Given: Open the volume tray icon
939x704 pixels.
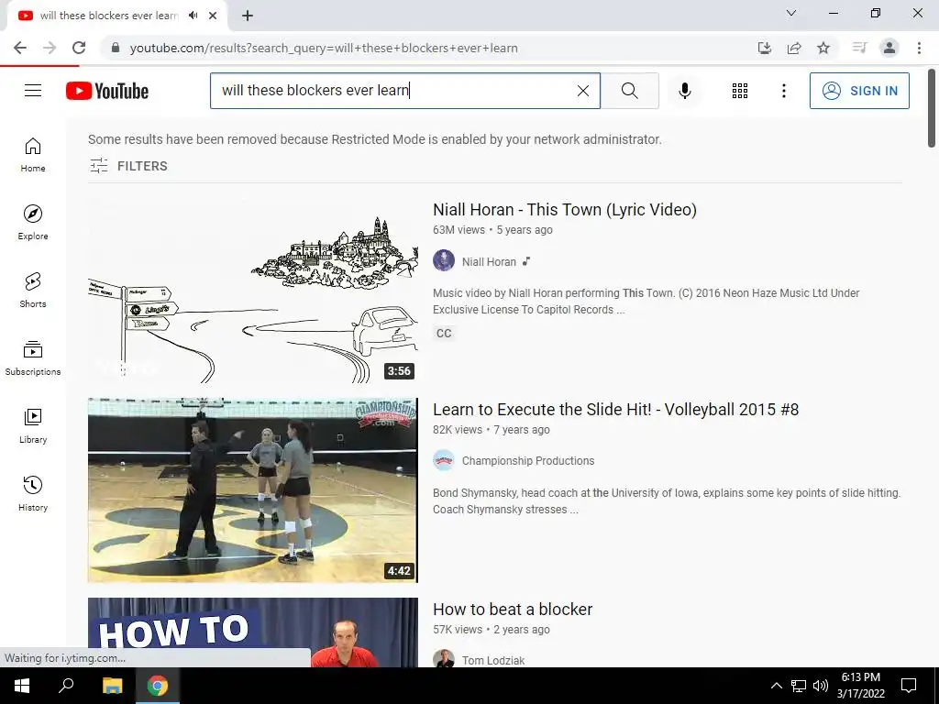Looking at the screenshot, I should pos(821,686).
